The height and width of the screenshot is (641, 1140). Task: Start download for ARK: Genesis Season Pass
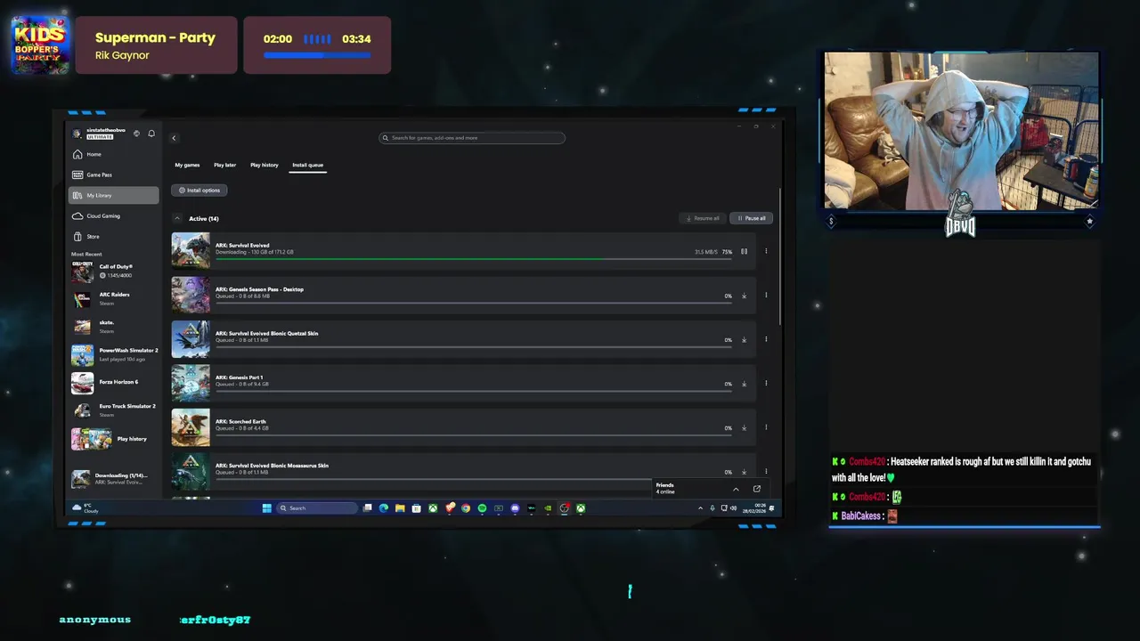(x=745, y=296)
